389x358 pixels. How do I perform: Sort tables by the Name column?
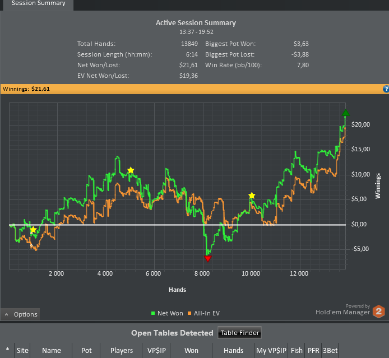pyautogui.click(x=52, y=350)
